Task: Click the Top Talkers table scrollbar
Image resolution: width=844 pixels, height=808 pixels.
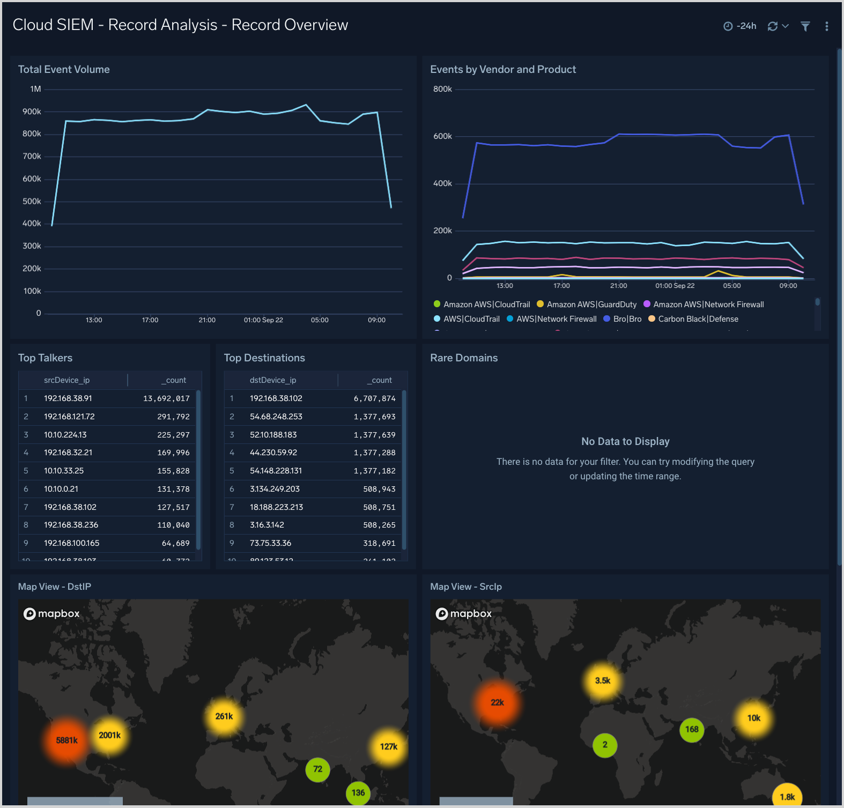Action: pyautogui.click(x=198, y=470)
